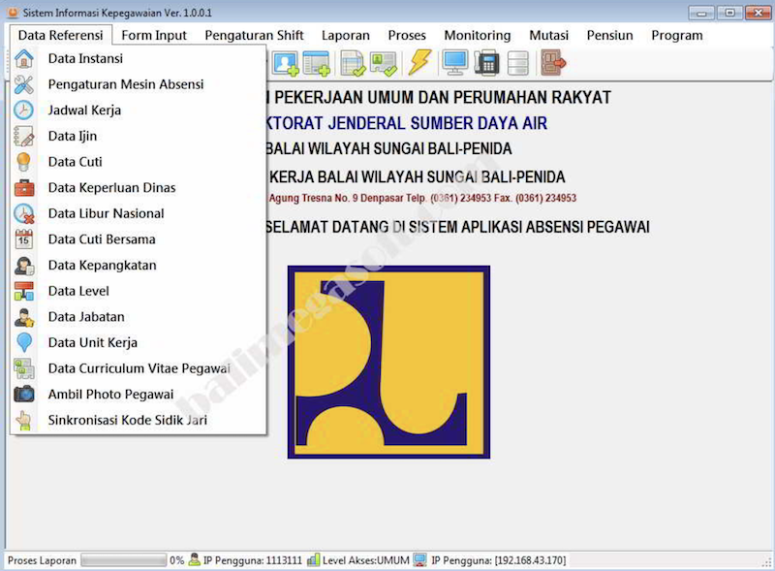This screenshot has width=775, height=571.
Task: Open the Laporan menu
Action: [346, 35]
